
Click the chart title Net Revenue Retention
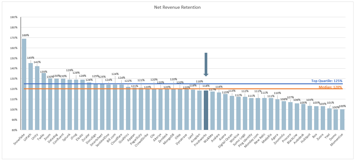(x=177, y=7)
